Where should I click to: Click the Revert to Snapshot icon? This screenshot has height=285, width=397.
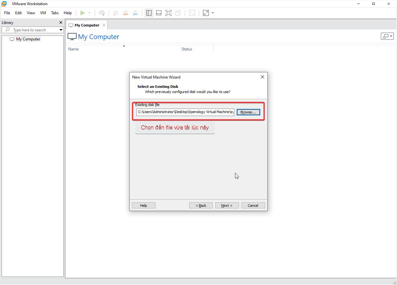pos(125,13)
